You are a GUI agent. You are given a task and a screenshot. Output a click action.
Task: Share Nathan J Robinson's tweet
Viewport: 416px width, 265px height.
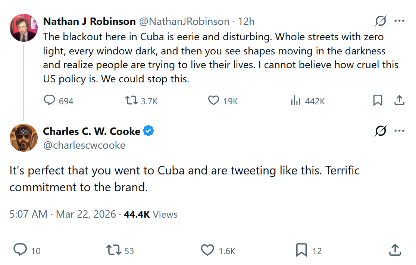point(399,100)
